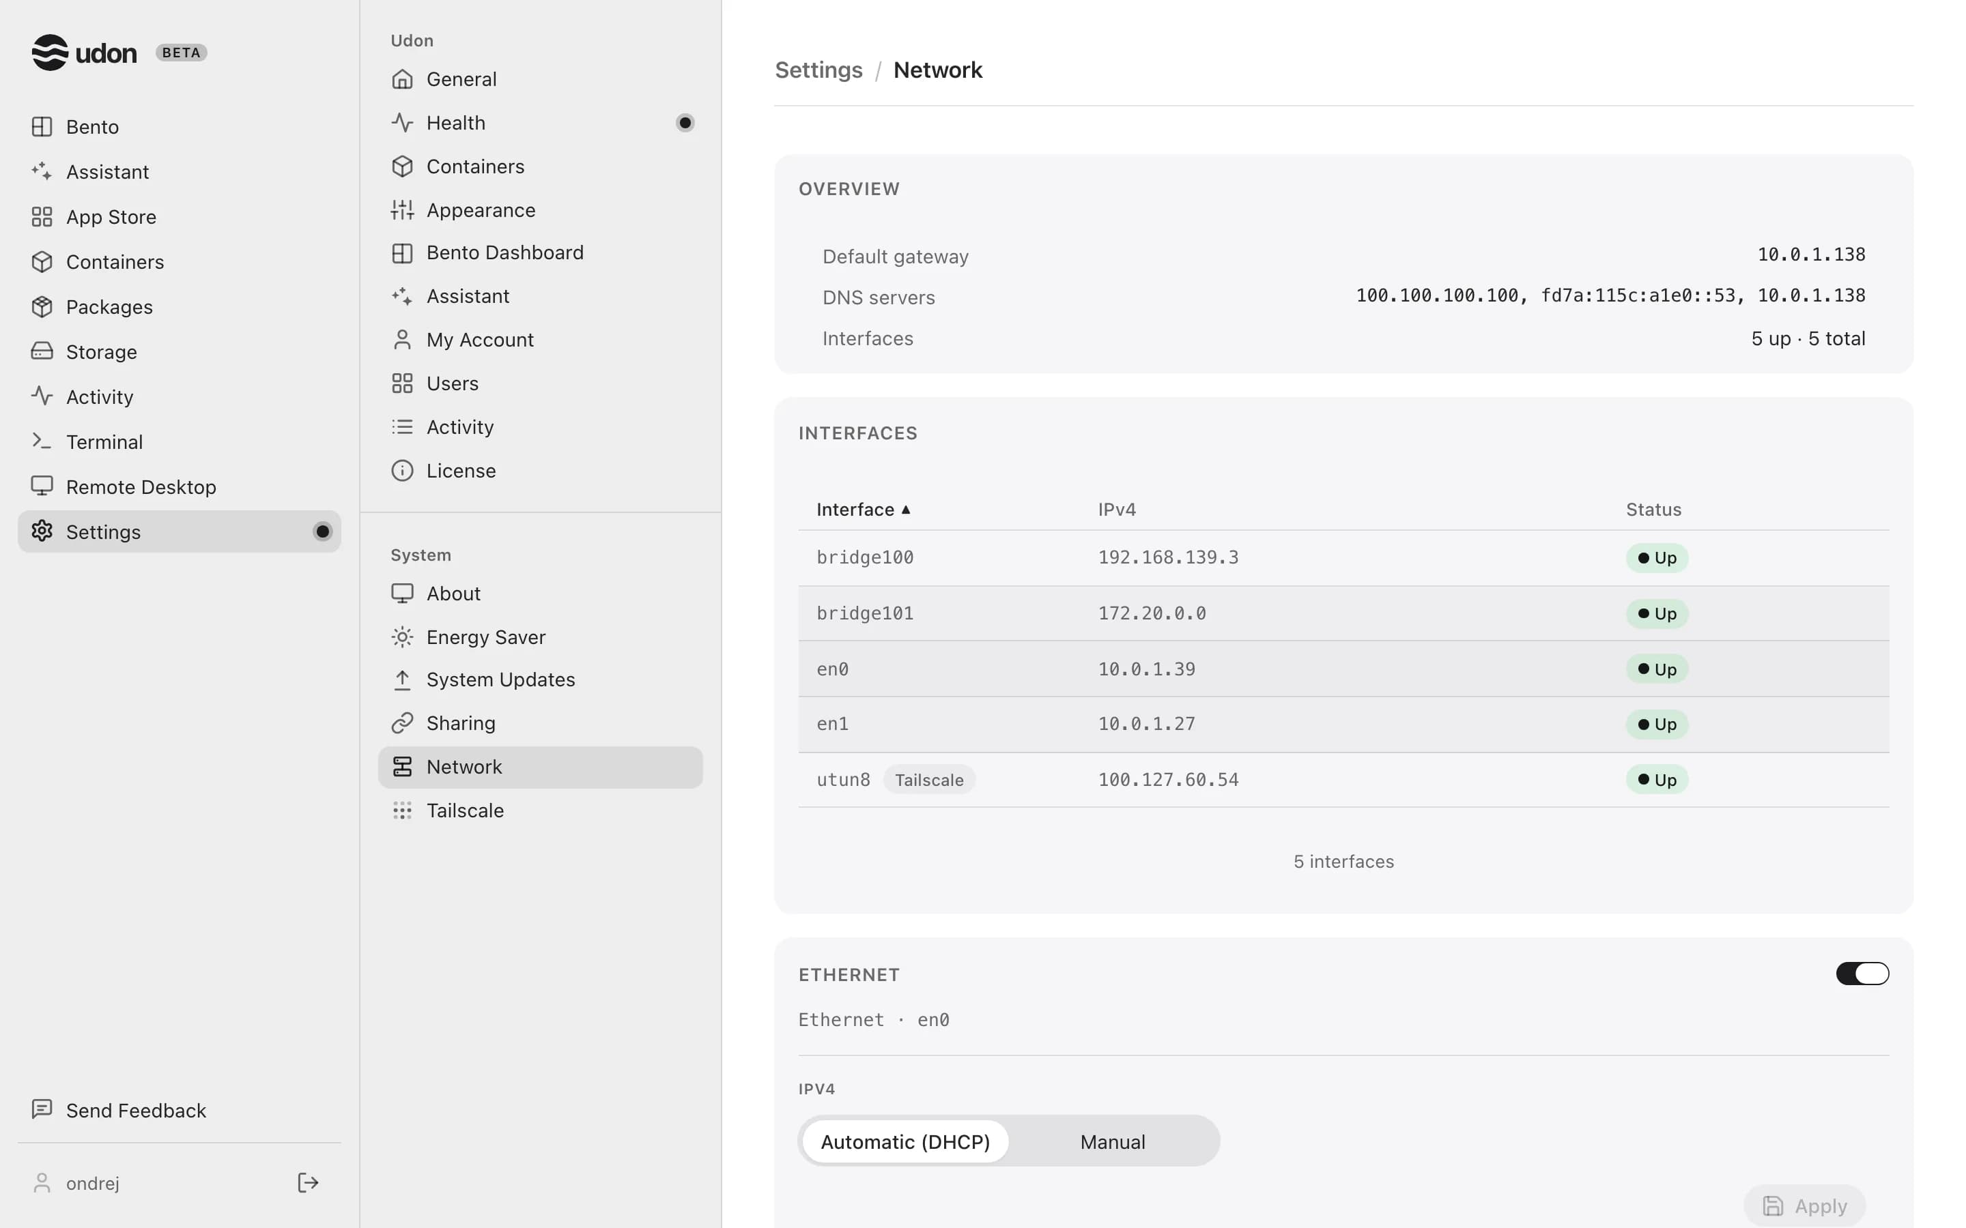Click the logout icon next to ondrej

(308, 1182)
